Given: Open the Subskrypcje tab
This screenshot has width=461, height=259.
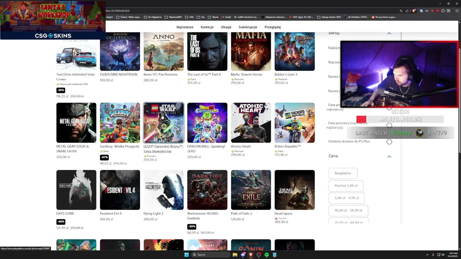Looking at the screenshot, I should (248, 27).
